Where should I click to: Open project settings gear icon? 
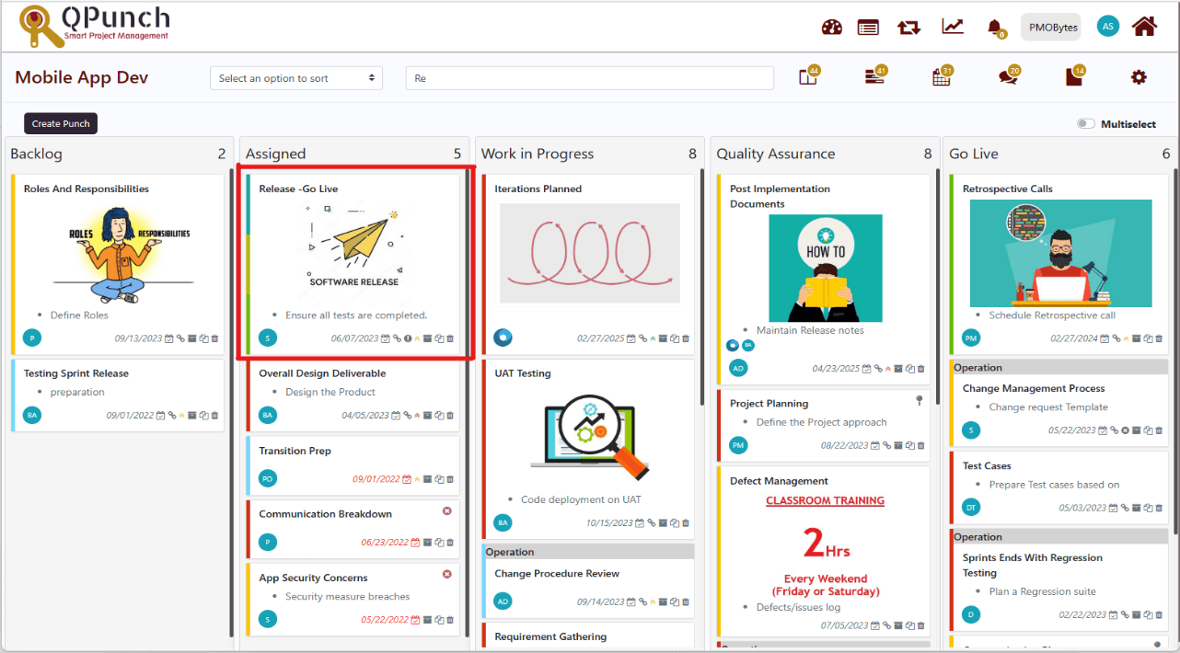[x=1139, y=77]
